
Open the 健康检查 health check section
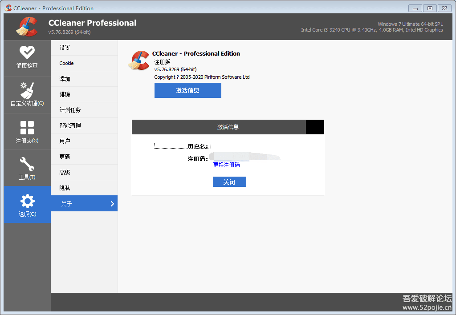click(x=27, y=58)
